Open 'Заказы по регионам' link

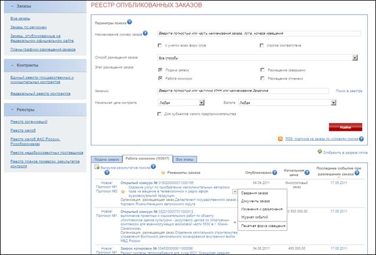tap(28, 27)
